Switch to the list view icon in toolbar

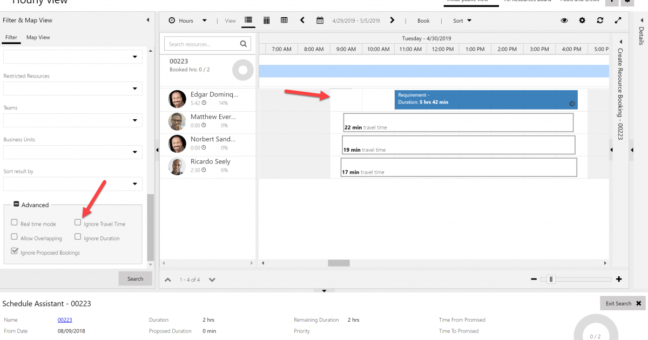(248, 21)
